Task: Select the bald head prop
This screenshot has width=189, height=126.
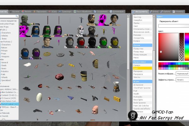Action: [x=95, y=110]
